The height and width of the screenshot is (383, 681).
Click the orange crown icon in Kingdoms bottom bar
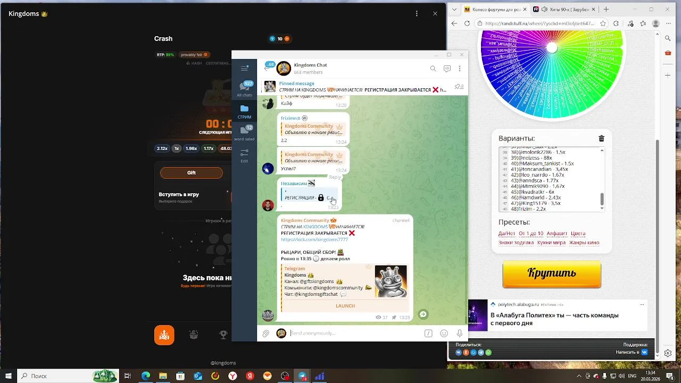[164, 335]
